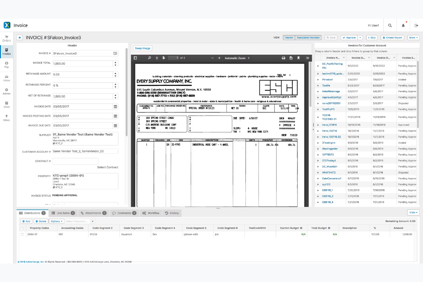This screenshot has height=282, width=423.
Task: Toggle the PDF viewer sidebar icon
Action: point(136,58)
